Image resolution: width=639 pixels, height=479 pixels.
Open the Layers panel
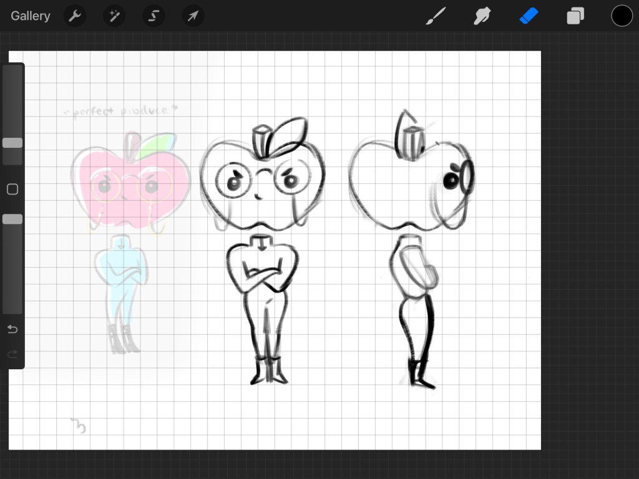coord(575,16)
